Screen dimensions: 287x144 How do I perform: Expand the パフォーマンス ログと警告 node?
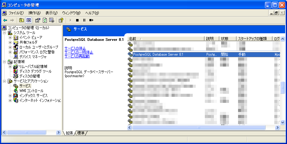click(10, 52)
